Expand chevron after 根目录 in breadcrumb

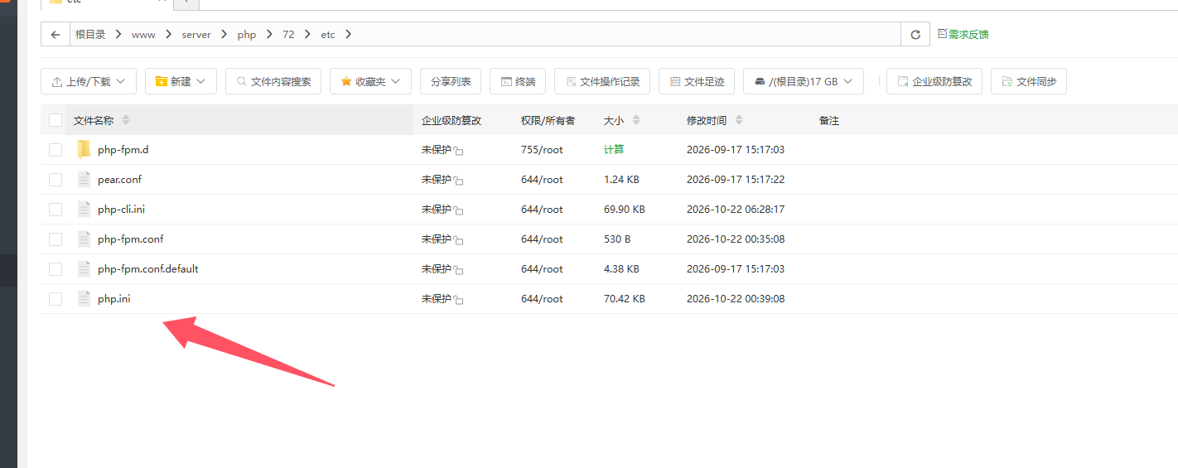(x=118, y=34)
